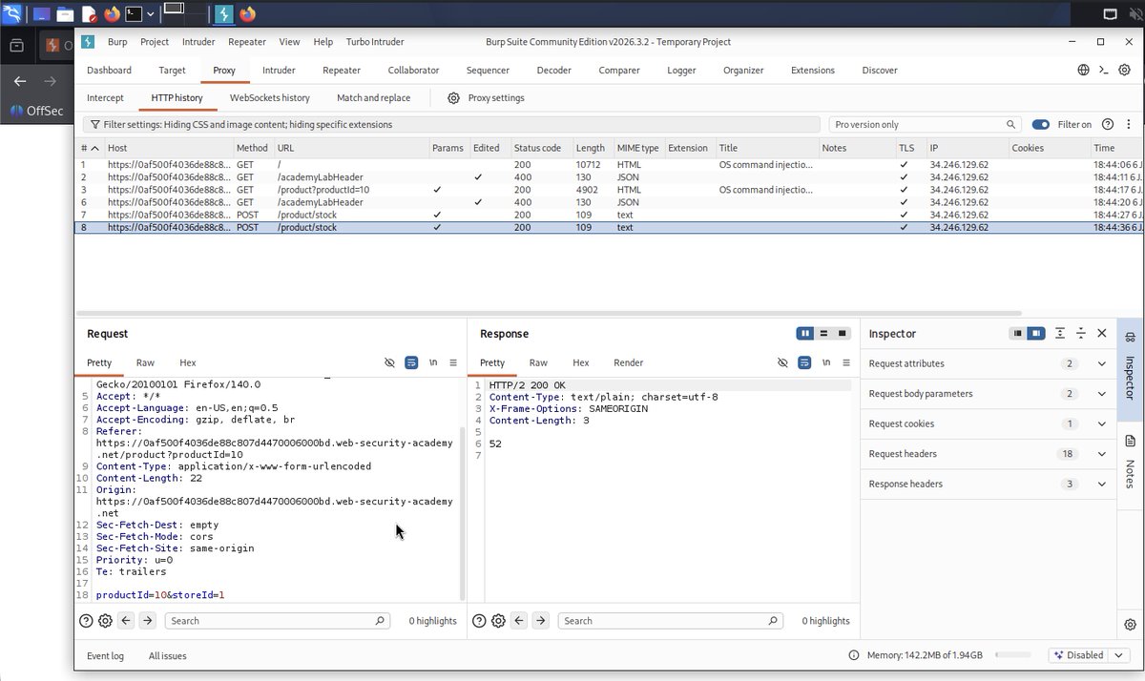The height and width of the screenshot is (681, 1145).
Task: Open help icon next to Filter on
Action: 1108,125
